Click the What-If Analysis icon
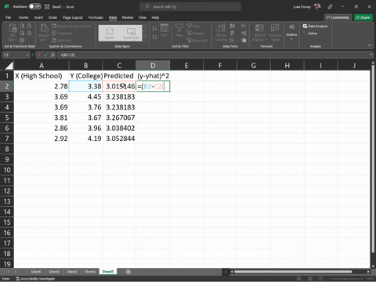The height and width of the screenshot is (282, 376). coord(259,33)
